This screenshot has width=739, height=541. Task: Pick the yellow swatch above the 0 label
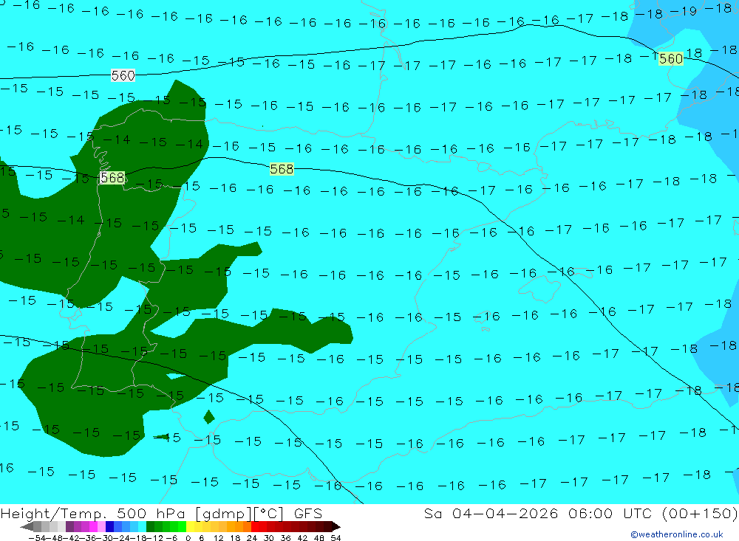click(x=191, y=527)
